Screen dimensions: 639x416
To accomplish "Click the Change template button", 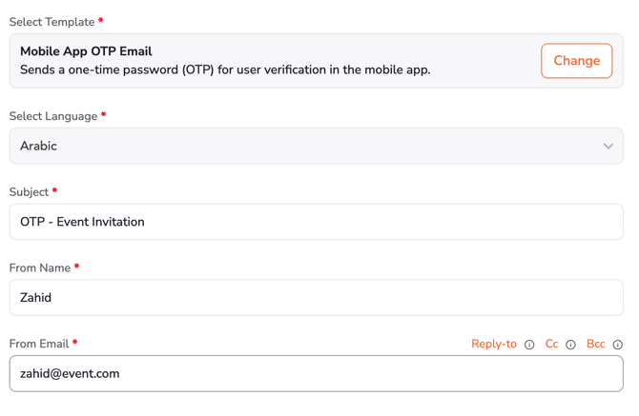I will [x=576, y=61].
